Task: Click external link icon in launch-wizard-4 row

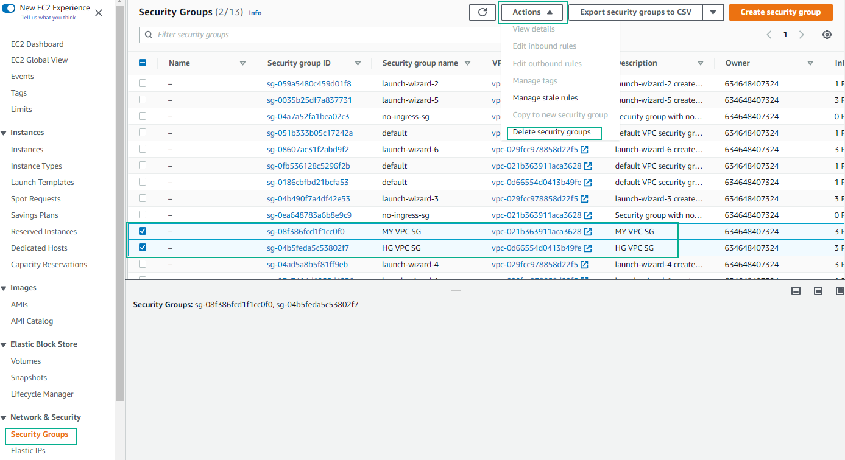Action: [x=584, y=264]
